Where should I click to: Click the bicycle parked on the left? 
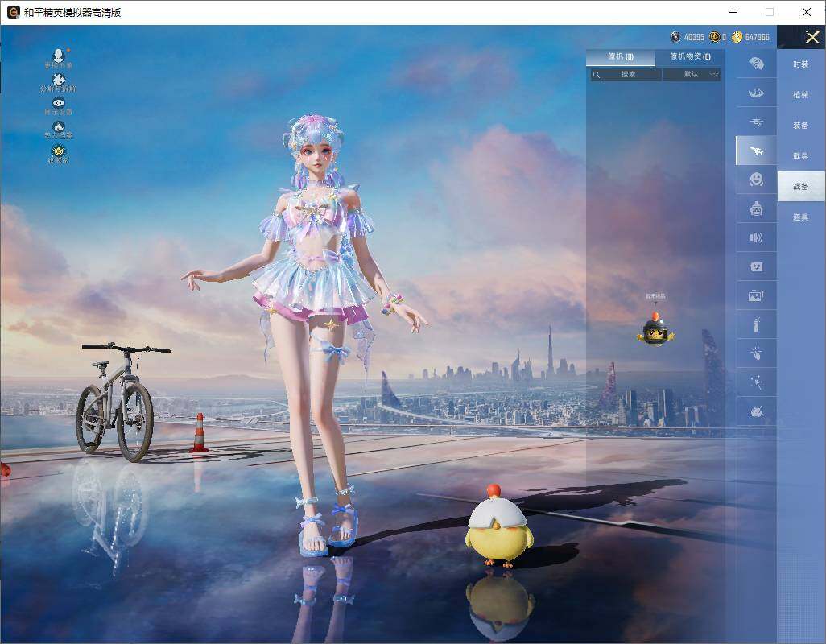(122, 401)
